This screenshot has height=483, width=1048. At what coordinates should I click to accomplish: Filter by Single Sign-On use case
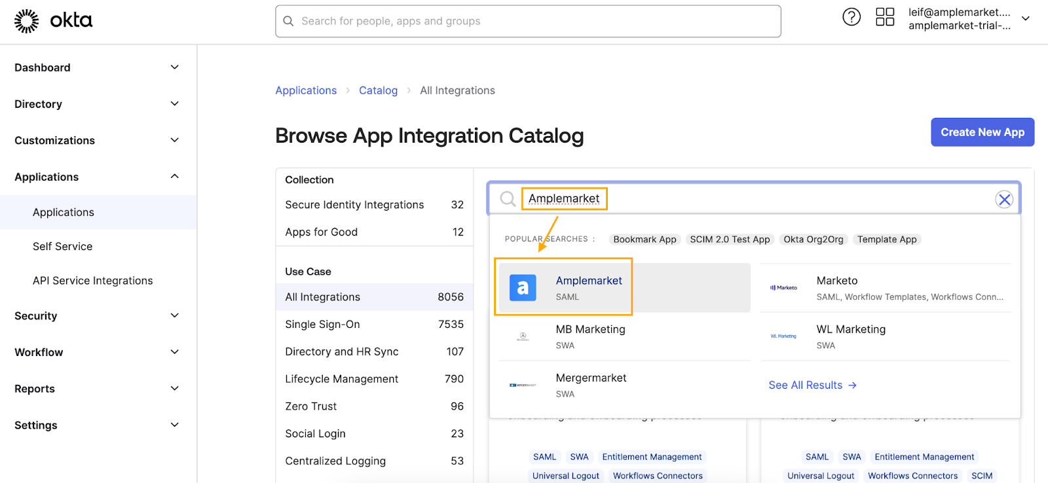[x=322, y=324]
